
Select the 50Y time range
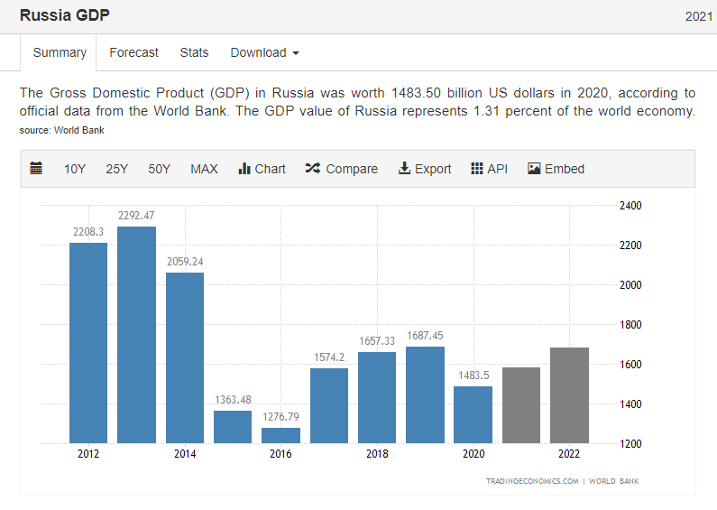point(159,169)
